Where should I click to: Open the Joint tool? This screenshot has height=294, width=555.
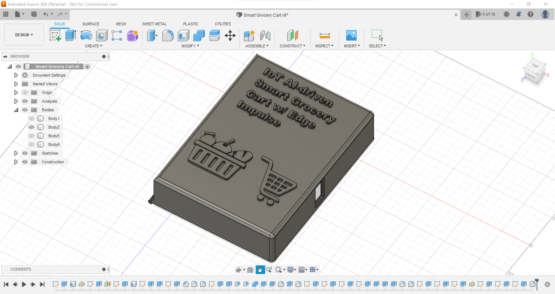[x=265, y=35]
